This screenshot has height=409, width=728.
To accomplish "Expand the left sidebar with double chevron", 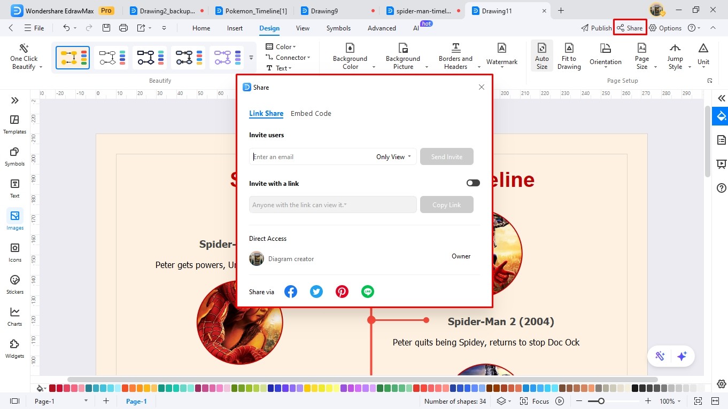I will 15,100.
